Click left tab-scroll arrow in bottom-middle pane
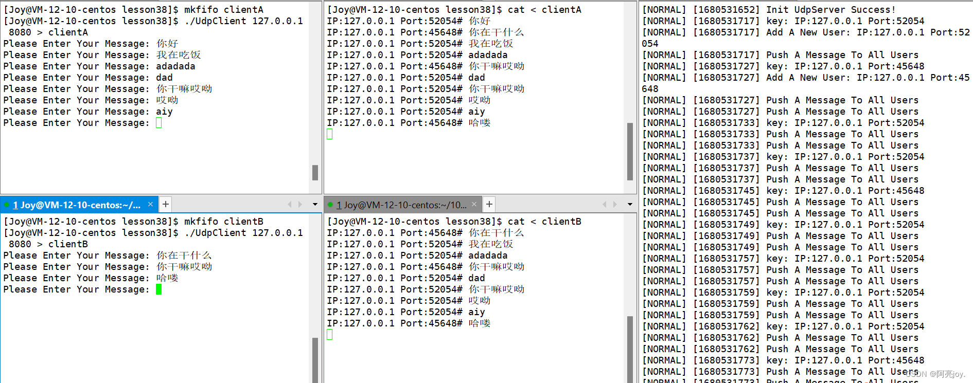Viewport: 973px width, 383px height. click(605, 205)
